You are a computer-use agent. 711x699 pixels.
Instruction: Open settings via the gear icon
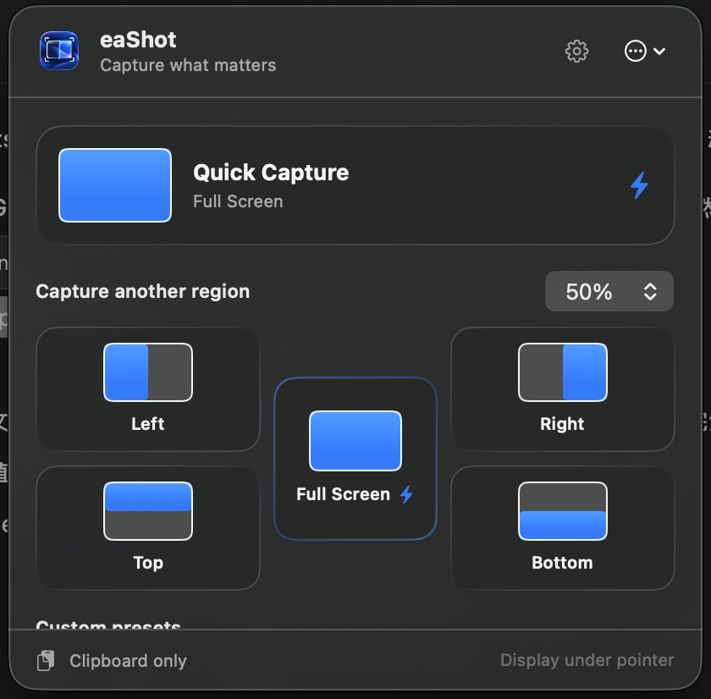tap(576, 51)
